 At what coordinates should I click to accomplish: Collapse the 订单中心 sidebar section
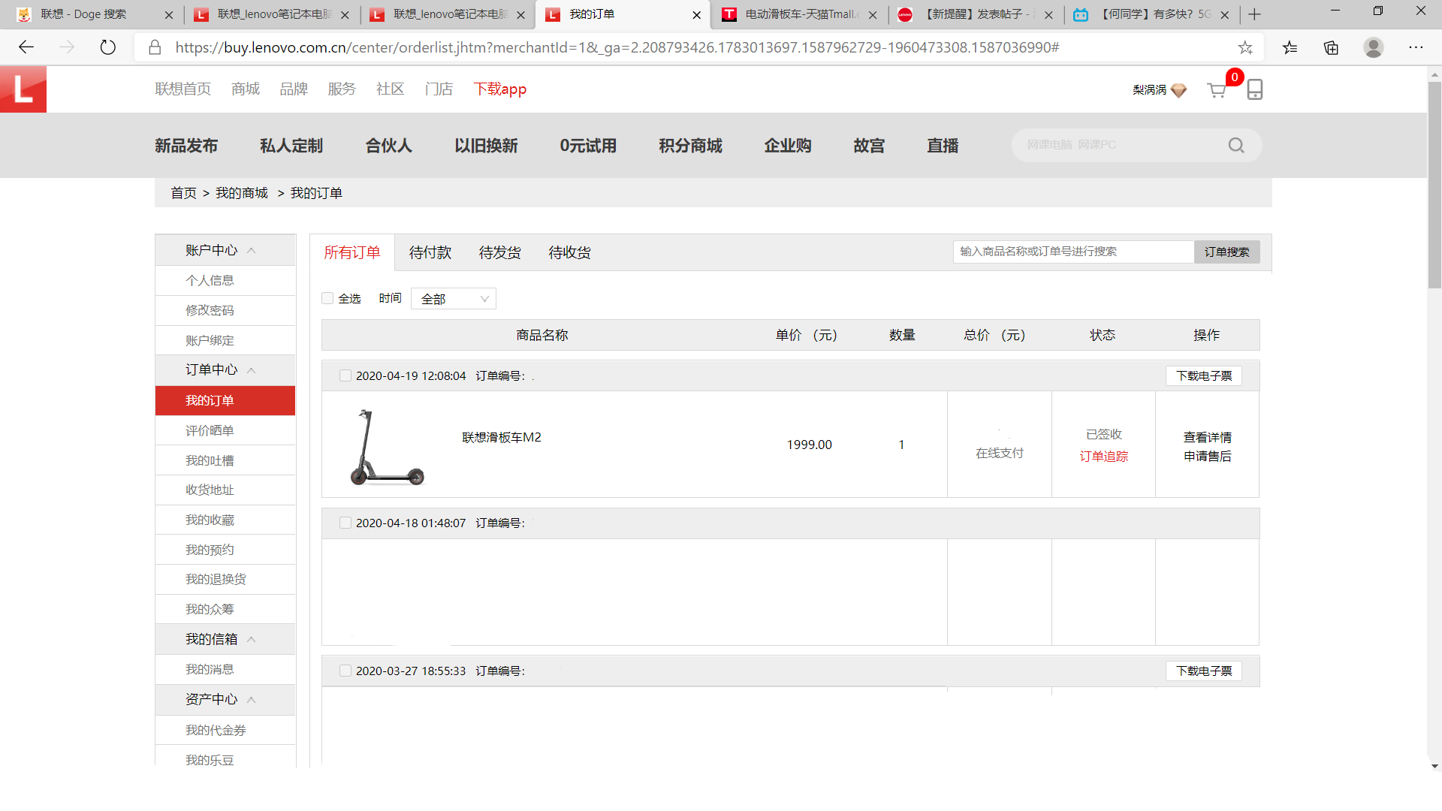(252, 370)
